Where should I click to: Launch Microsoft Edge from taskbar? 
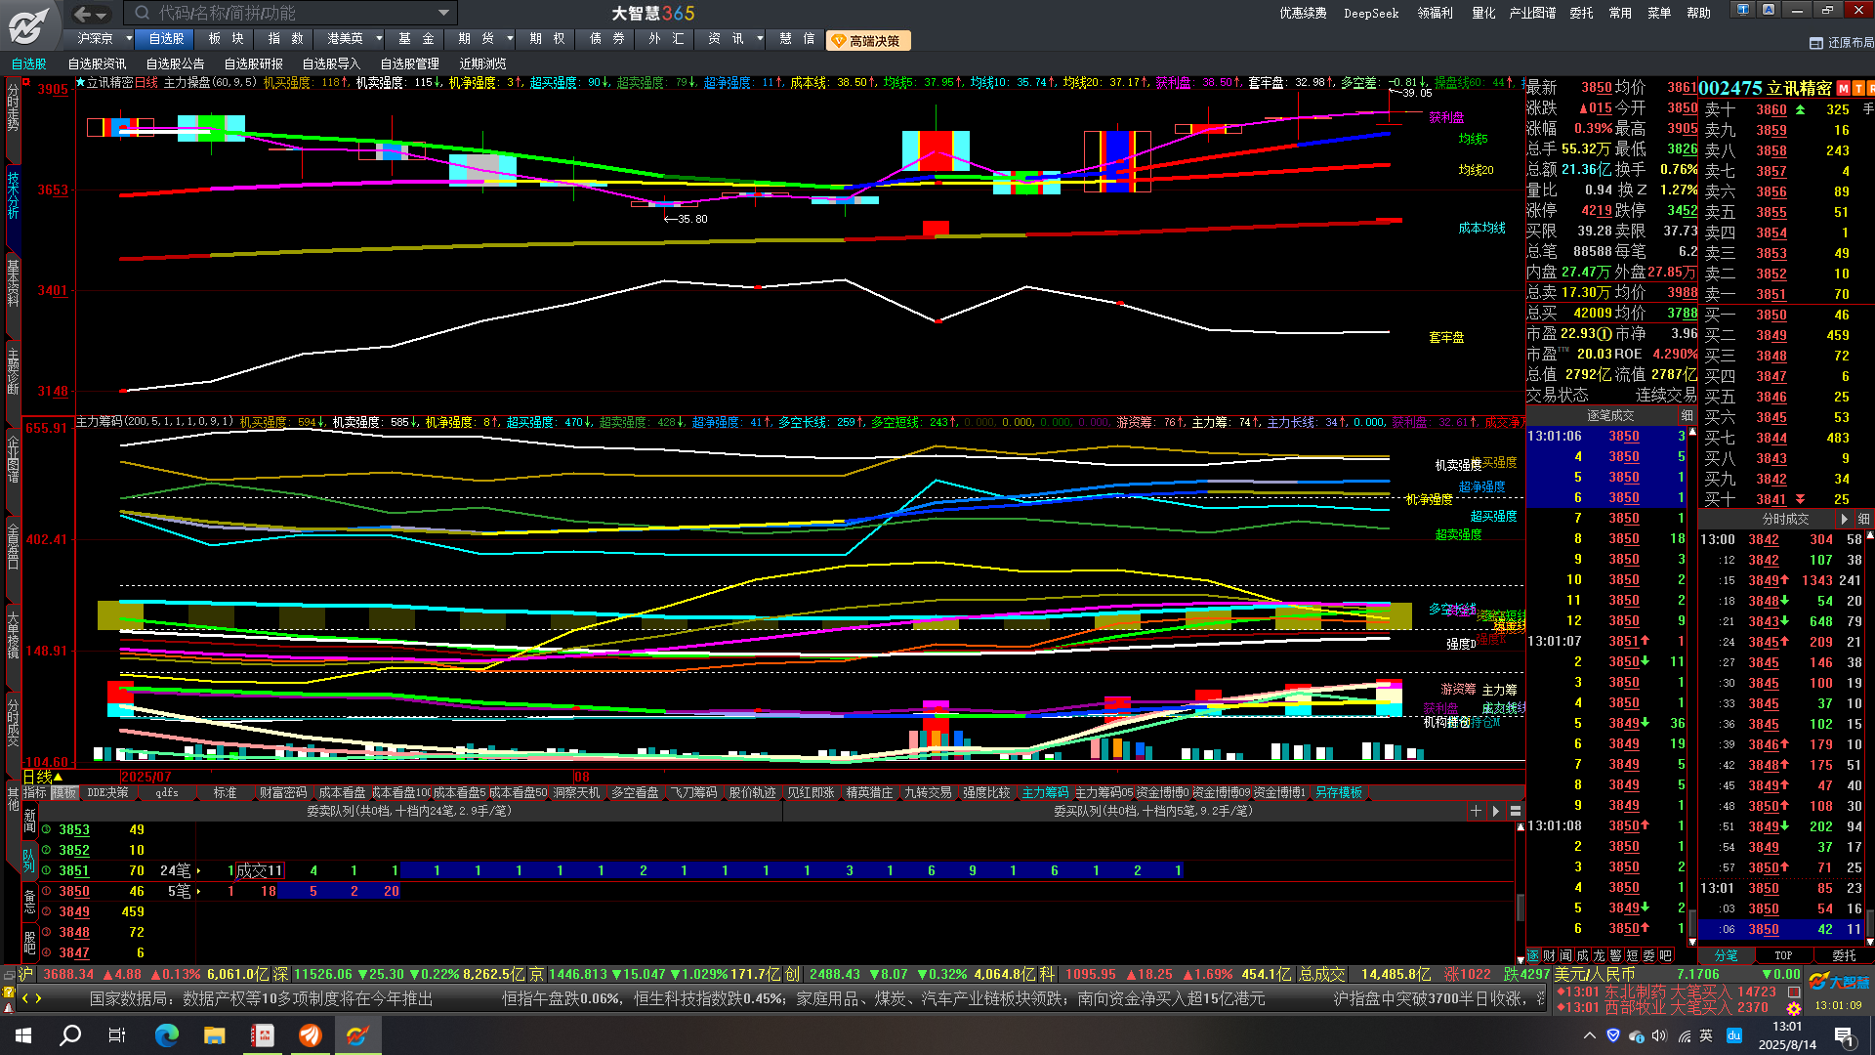coord(166,1035)
